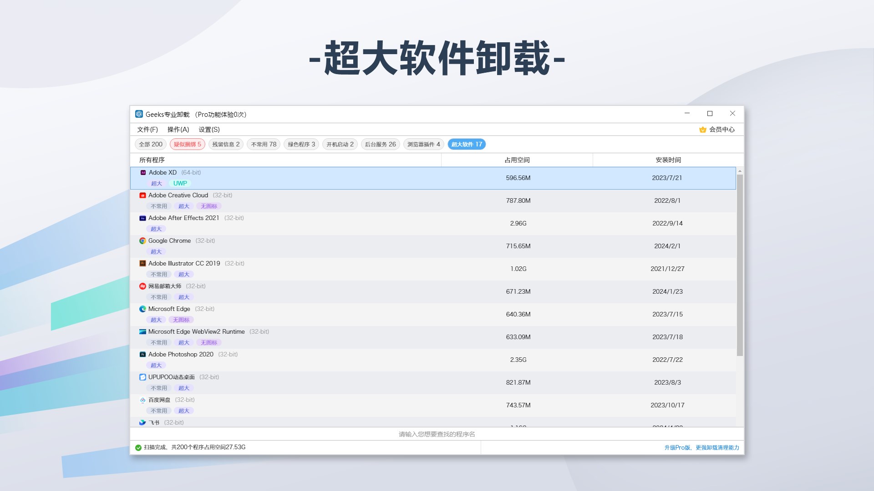Click the Adobe Photoshop 2020 icon
This screenshot has width=874, height=491.
142,354
